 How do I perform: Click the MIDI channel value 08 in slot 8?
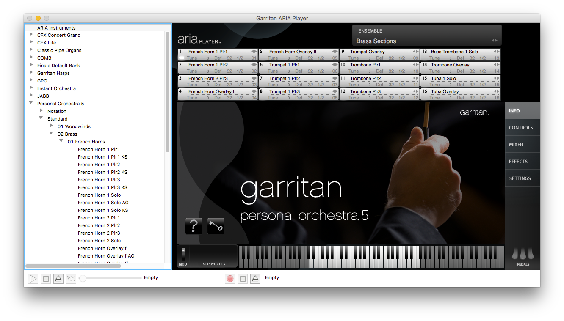click(x=335, y=98)
